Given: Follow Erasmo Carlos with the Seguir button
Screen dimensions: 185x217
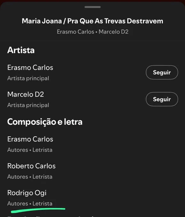Looking at the screenshot, I should pos(162,72).
